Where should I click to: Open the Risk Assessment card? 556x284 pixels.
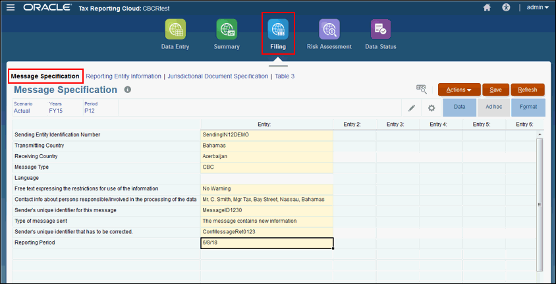329,34
